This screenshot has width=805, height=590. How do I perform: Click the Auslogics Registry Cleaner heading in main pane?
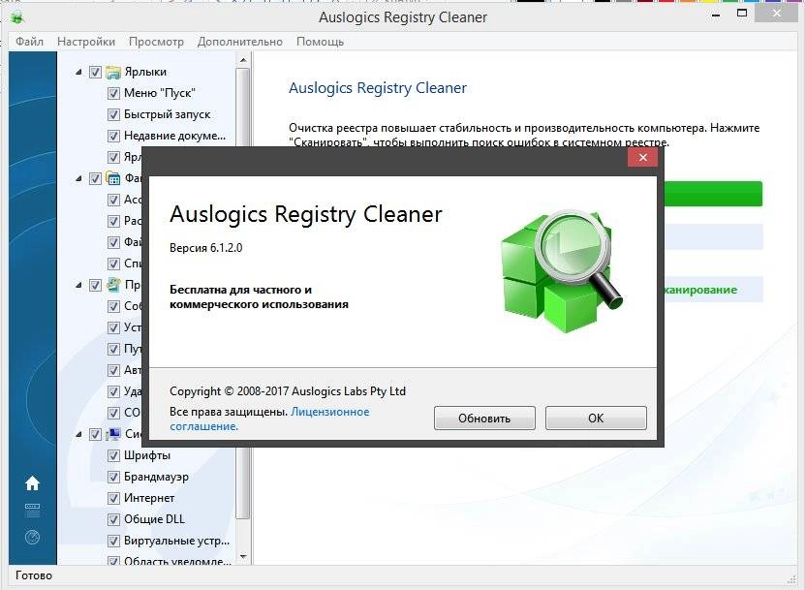tap(378, 88)
